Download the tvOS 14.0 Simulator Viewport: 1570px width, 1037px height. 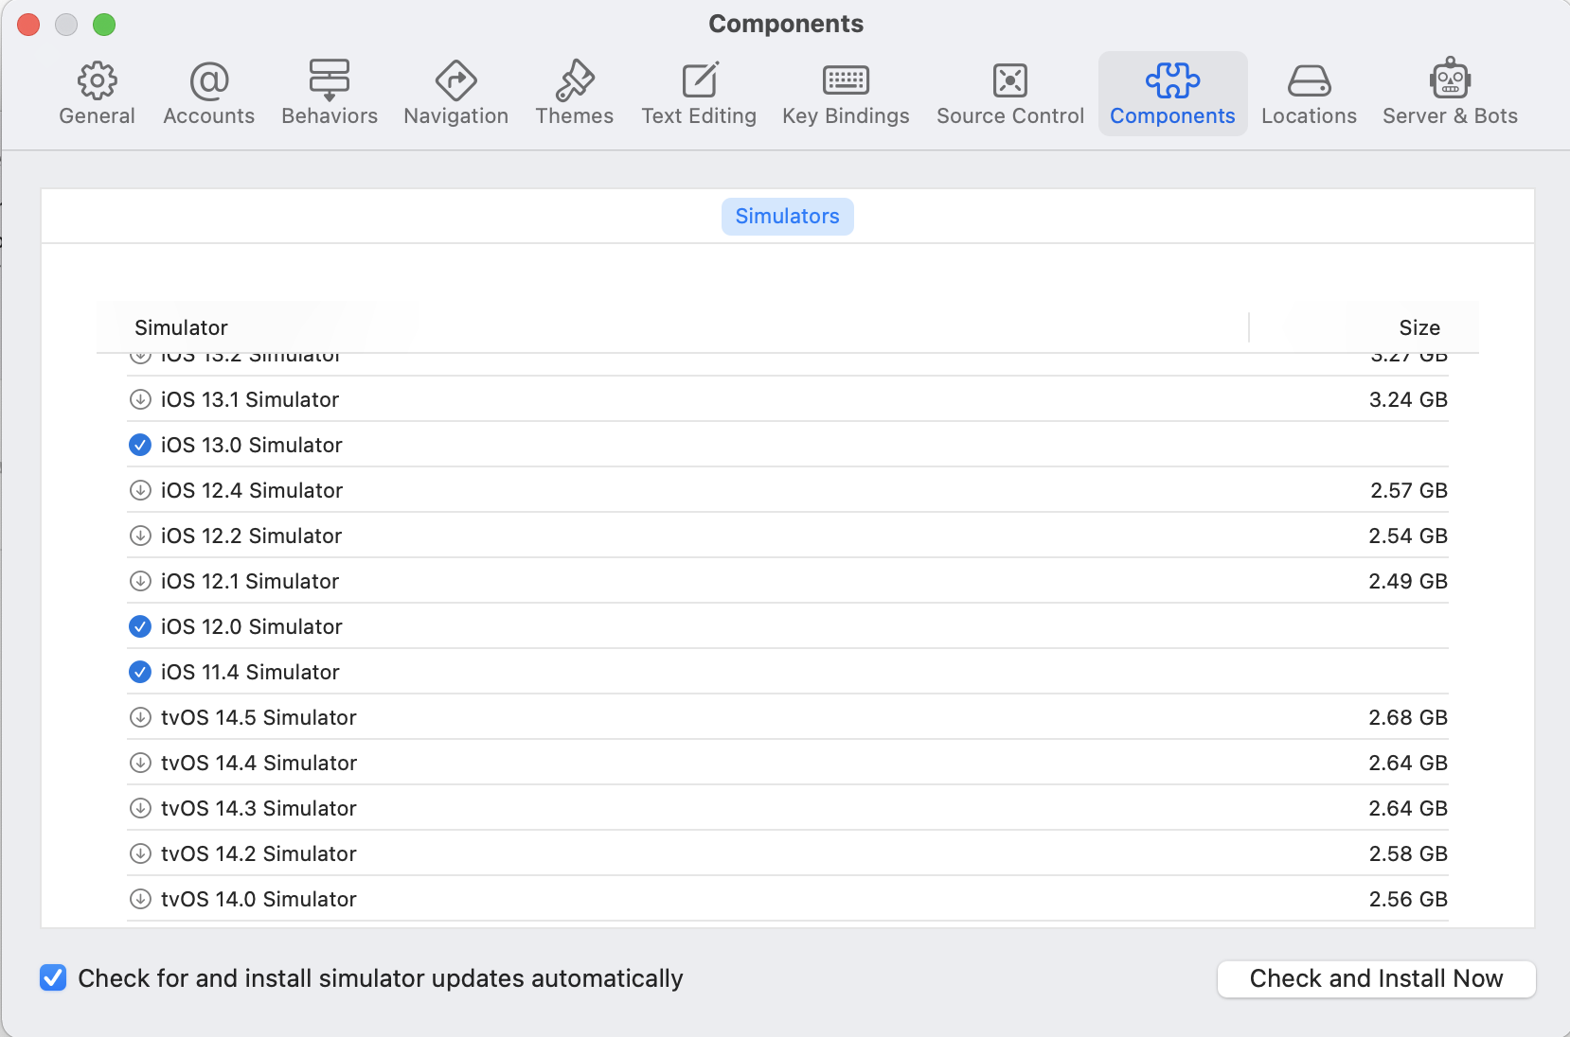tap(140, 899)
